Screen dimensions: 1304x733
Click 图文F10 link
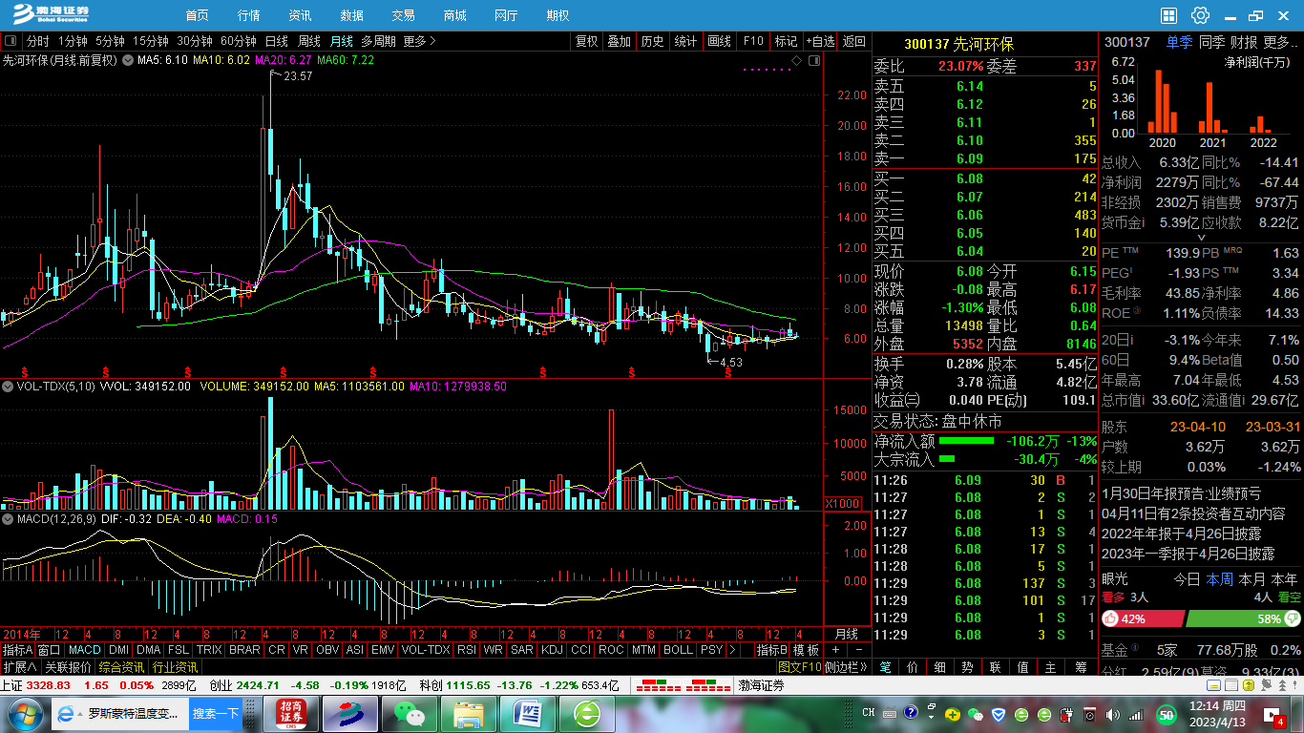pyautogui.click(x=800, y=667)
